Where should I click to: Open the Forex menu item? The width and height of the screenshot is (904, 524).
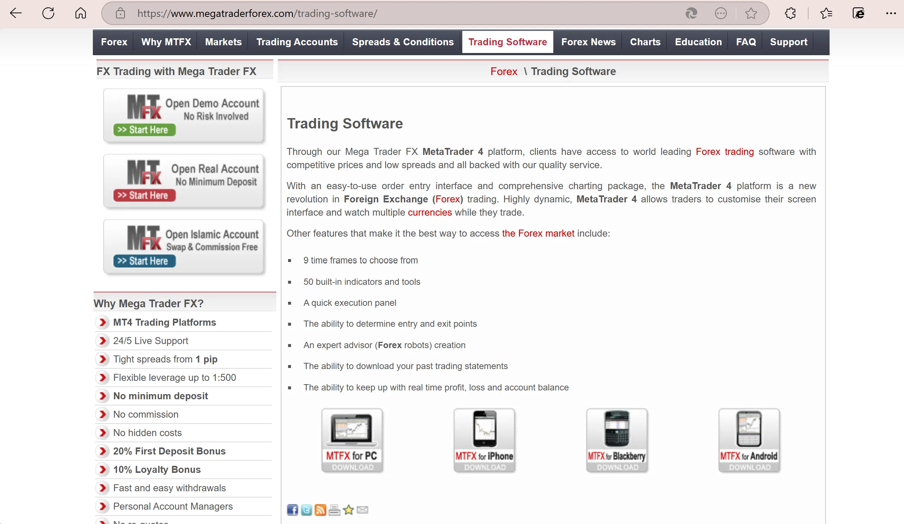pos(114,42)
